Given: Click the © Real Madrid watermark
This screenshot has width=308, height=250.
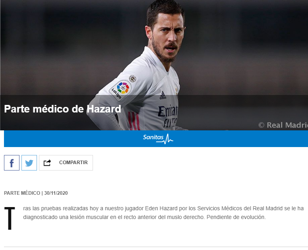Looking at the screenshot, I should pos(283,125).
